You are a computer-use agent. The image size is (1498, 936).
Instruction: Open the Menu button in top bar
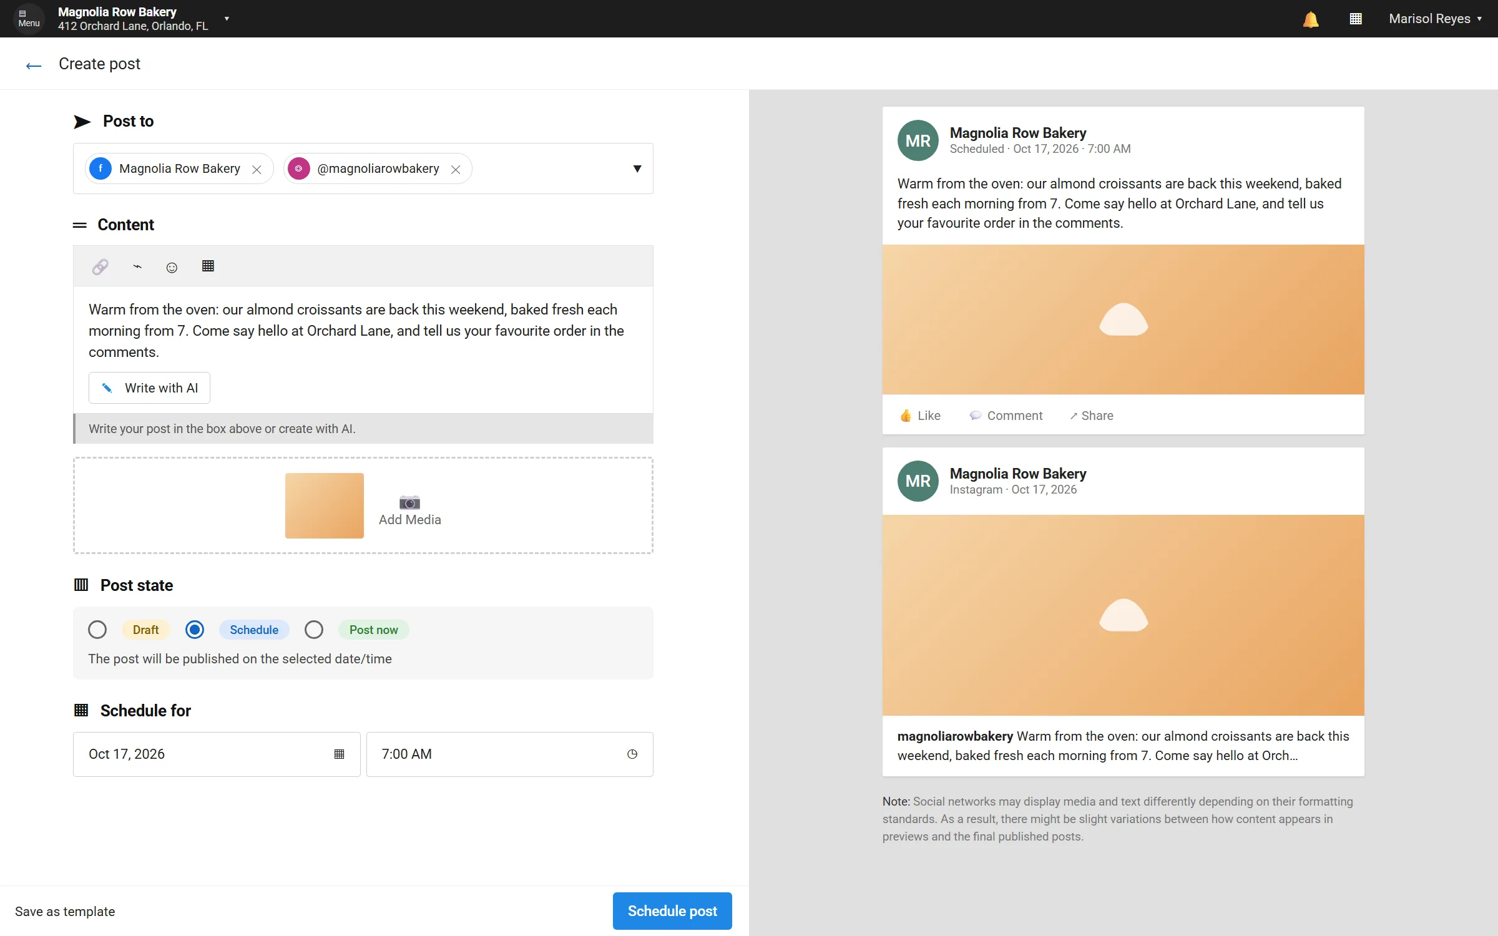(29, 19)
